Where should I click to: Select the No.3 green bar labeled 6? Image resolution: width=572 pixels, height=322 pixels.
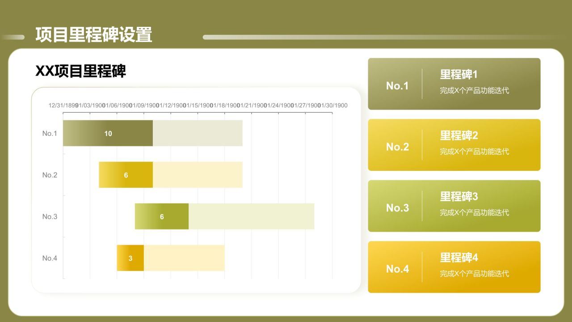162,216
